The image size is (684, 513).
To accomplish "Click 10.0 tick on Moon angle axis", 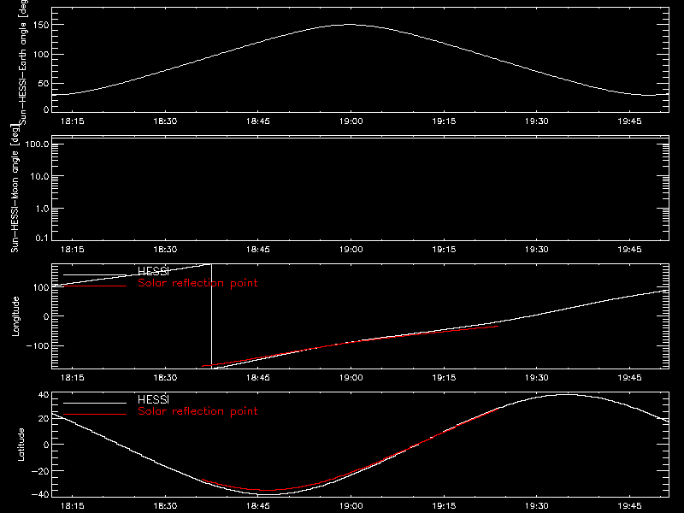I will point(39,177).
